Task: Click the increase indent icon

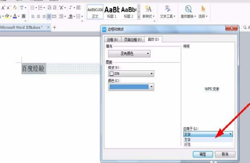Action: pyautogui.click(x=55, y=7)
